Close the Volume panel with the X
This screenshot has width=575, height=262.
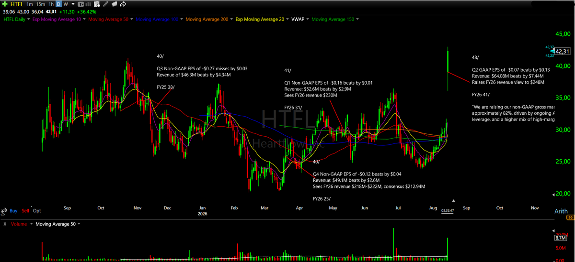click(x=4, y=224)
